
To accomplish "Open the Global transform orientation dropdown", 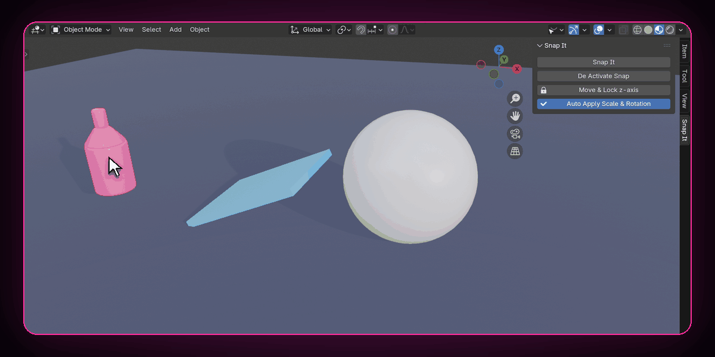I will pyautogui.click(x=310, y=30).
